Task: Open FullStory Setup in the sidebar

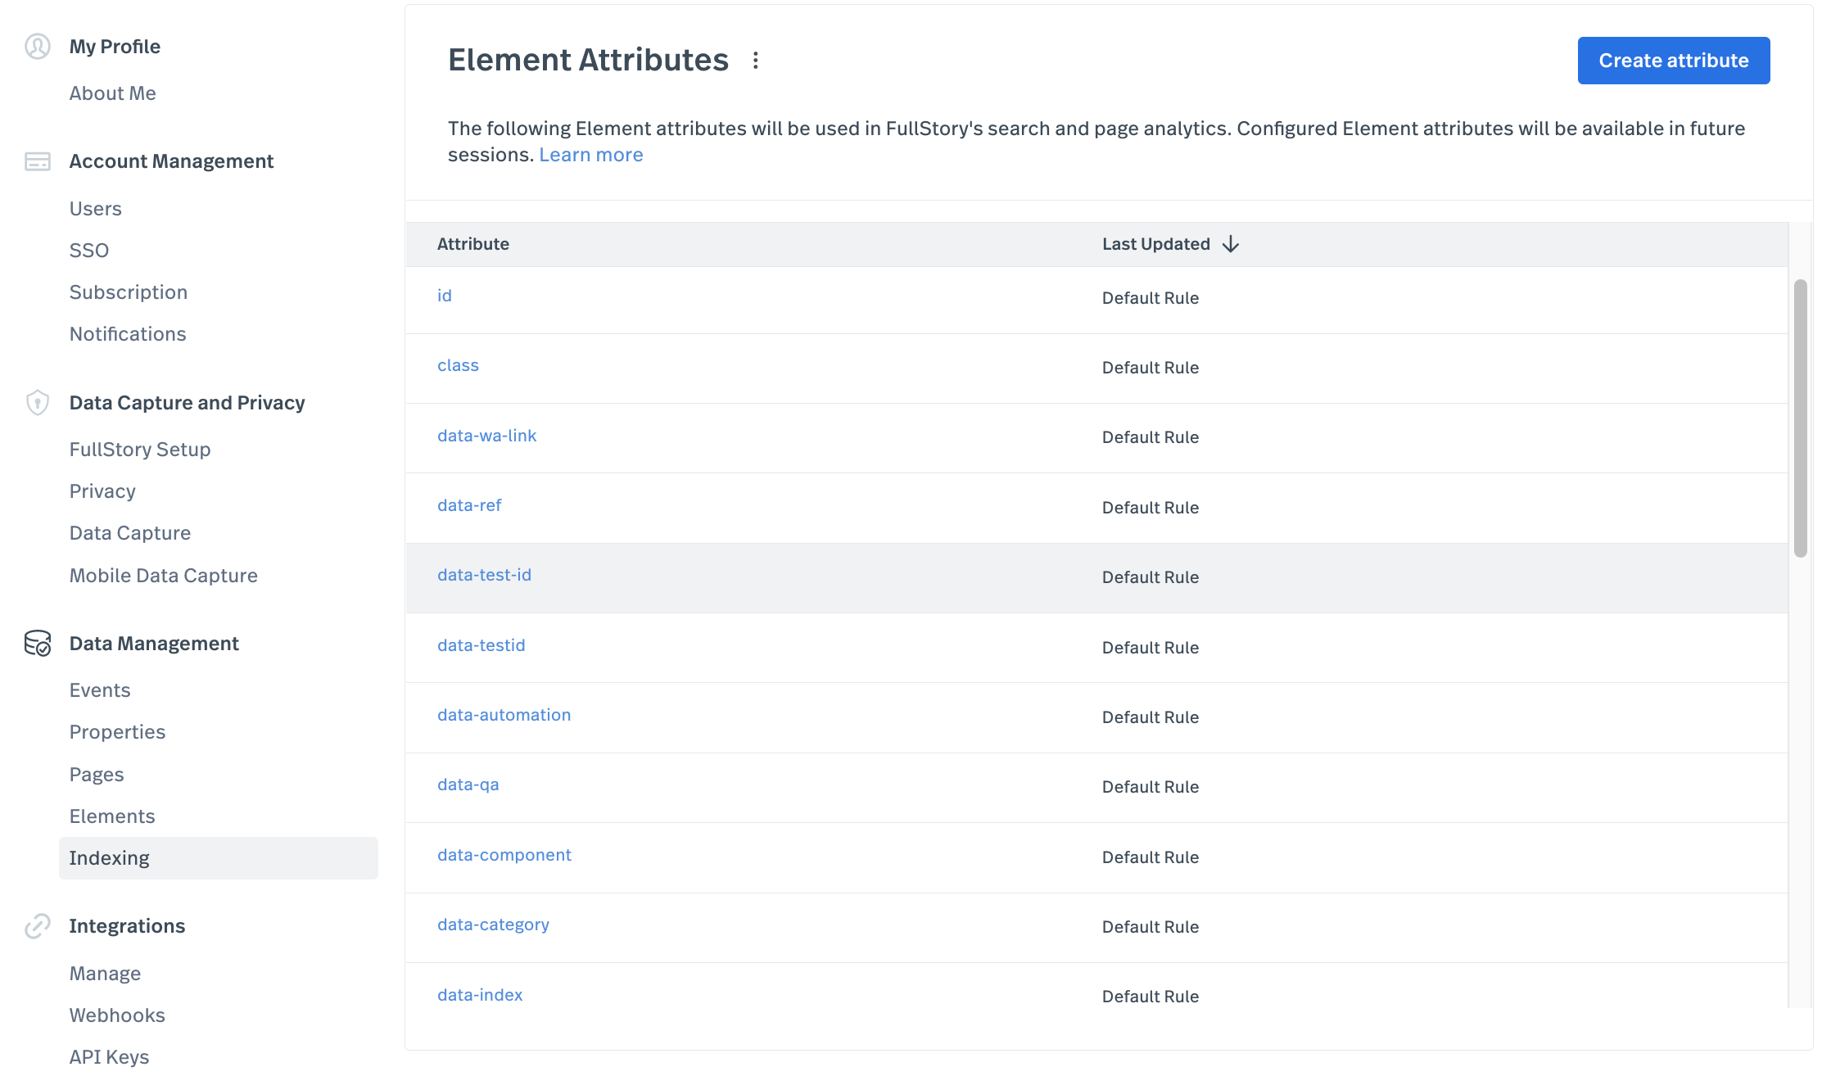Action: pos(140,450)
